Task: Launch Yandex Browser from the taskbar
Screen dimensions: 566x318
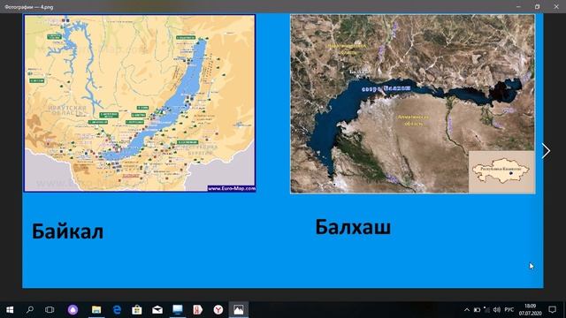Action: [218, 310]
